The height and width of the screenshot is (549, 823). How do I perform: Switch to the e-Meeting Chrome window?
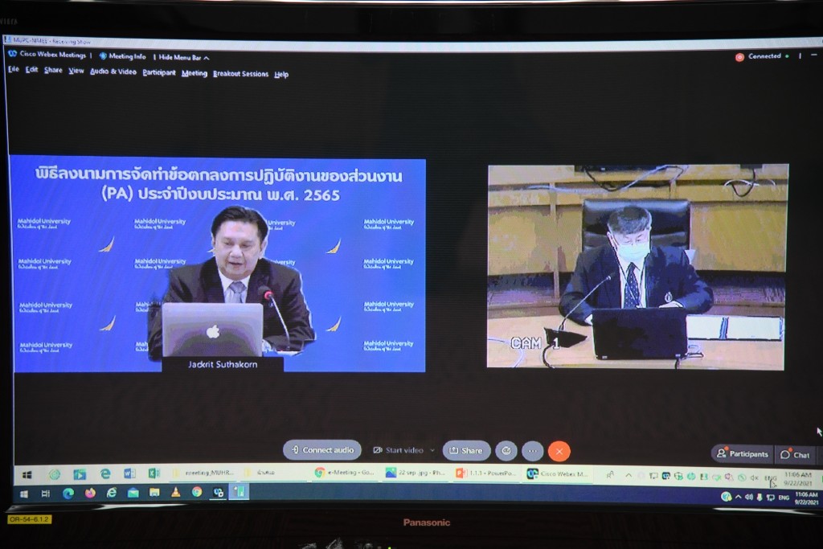(x=344, y=473)
